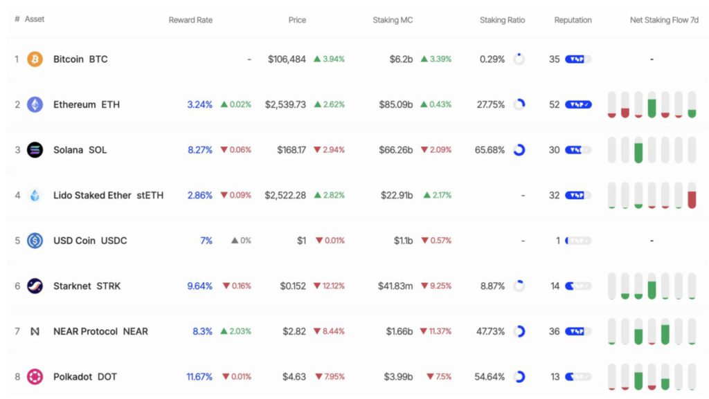
Task: Click the Starknet logo icon
Action: point(35,286)
